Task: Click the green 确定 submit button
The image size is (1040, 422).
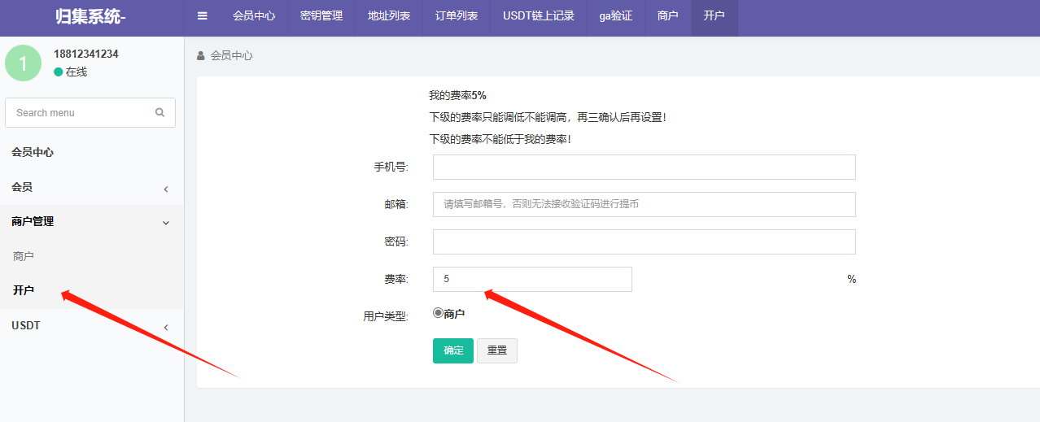Action: pos(453,350)
